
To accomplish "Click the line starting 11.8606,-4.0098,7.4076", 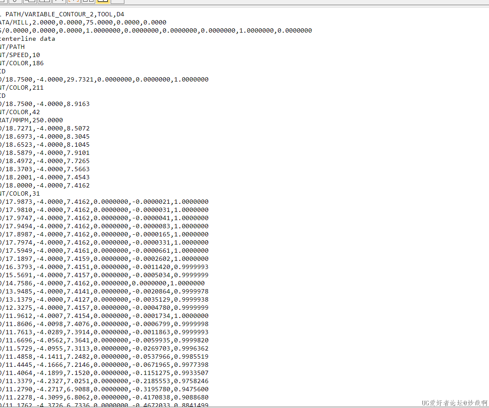I will (104, 324).
